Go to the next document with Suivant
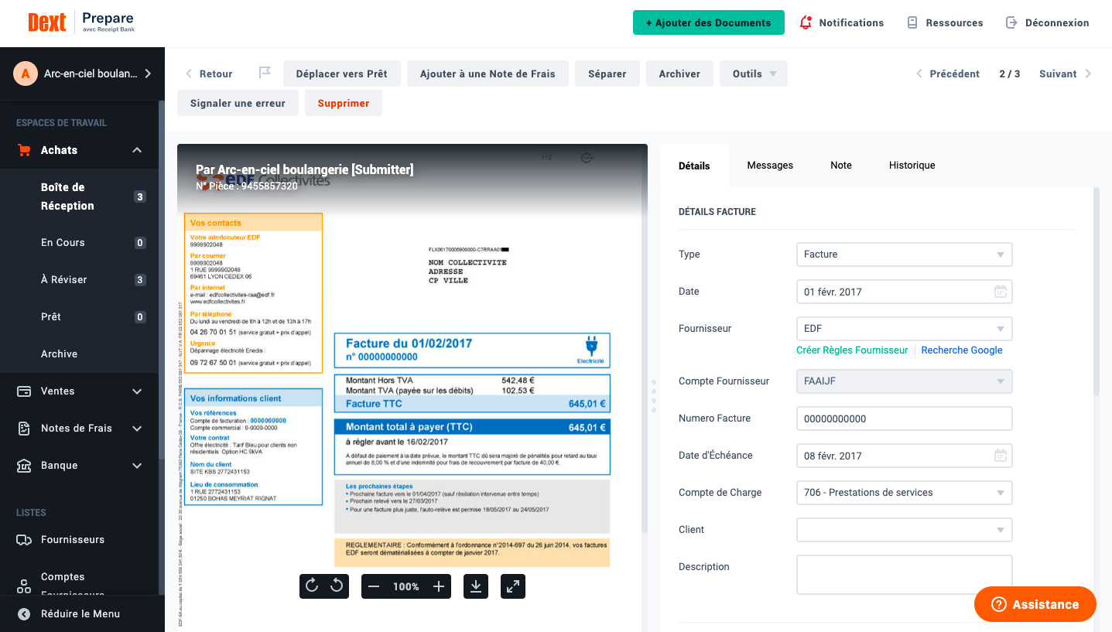1112x632 pixels. click(x=1066, y=73)
